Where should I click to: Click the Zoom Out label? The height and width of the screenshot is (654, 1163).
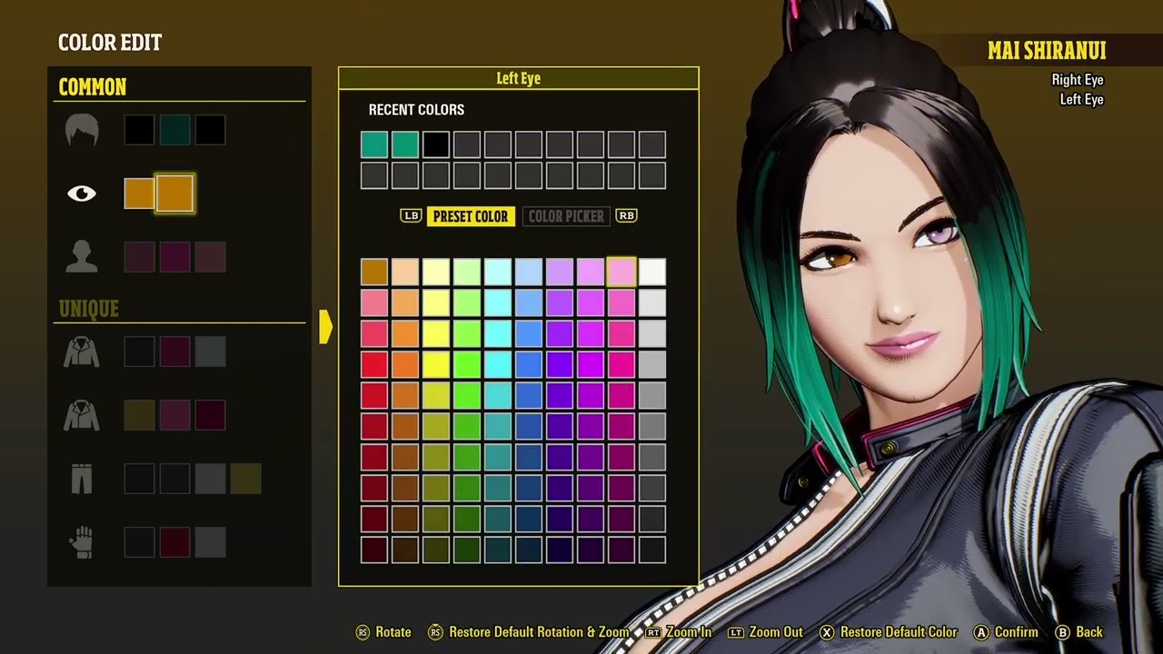click(776, 632)
